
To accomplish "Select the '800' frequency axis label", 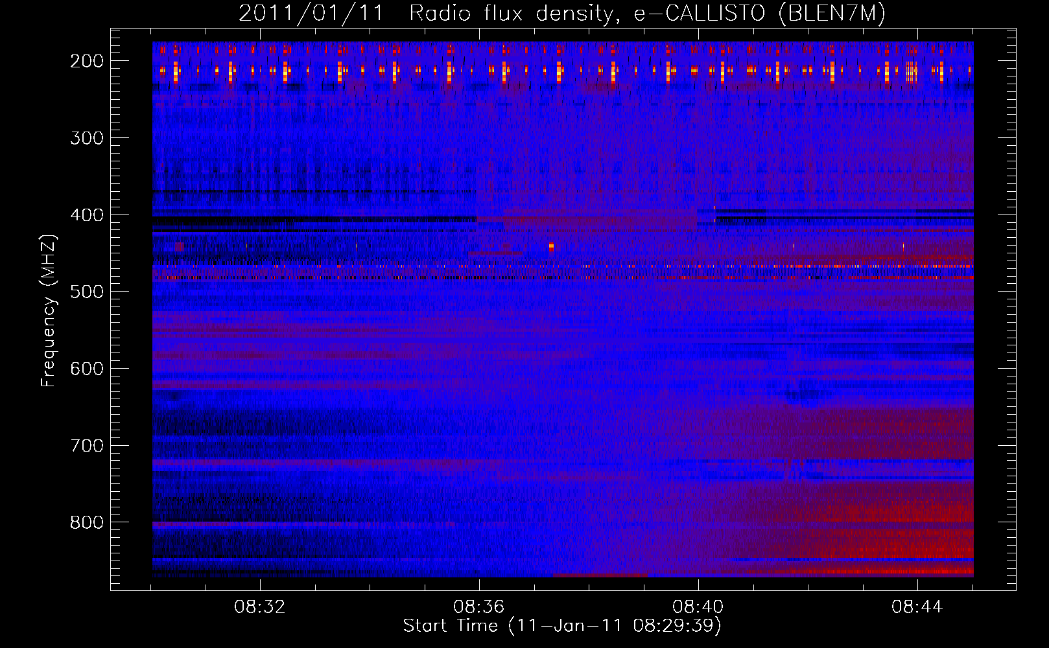I will pos(87,523).
